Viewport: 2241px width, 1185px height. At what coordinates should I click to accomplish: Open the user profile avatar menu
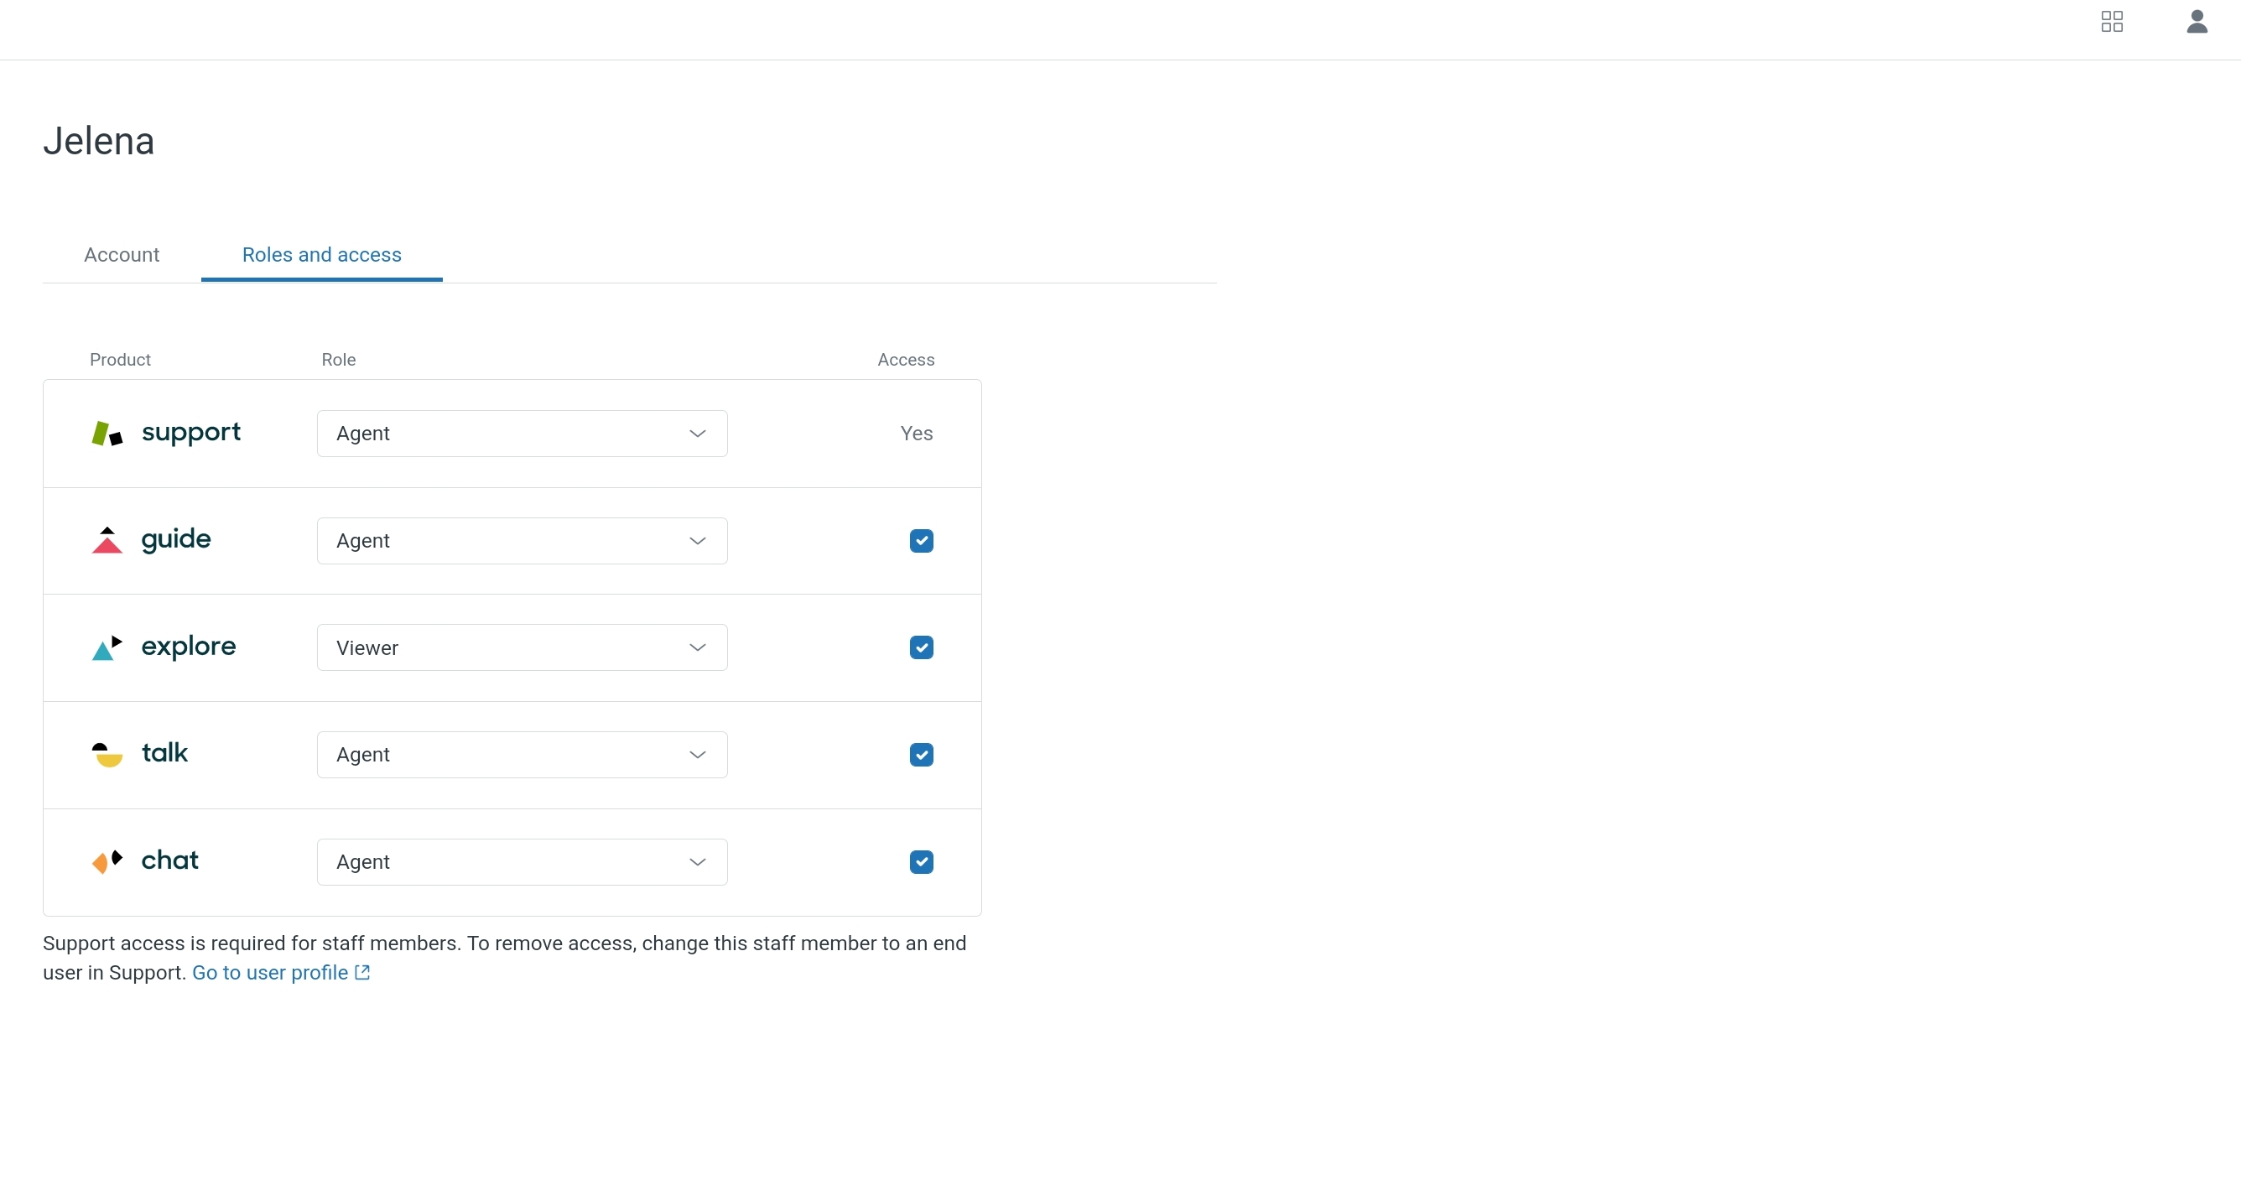pos(2197,22)
